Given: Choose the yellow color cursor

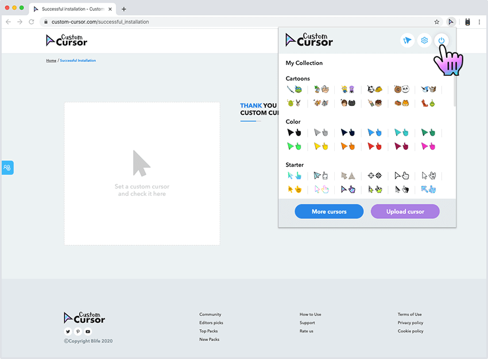Looking at the screenshot, I should 321,146.
